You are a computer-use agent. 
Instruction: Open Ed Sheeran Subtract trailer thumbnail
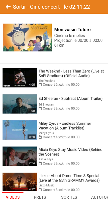coord(20,104)
